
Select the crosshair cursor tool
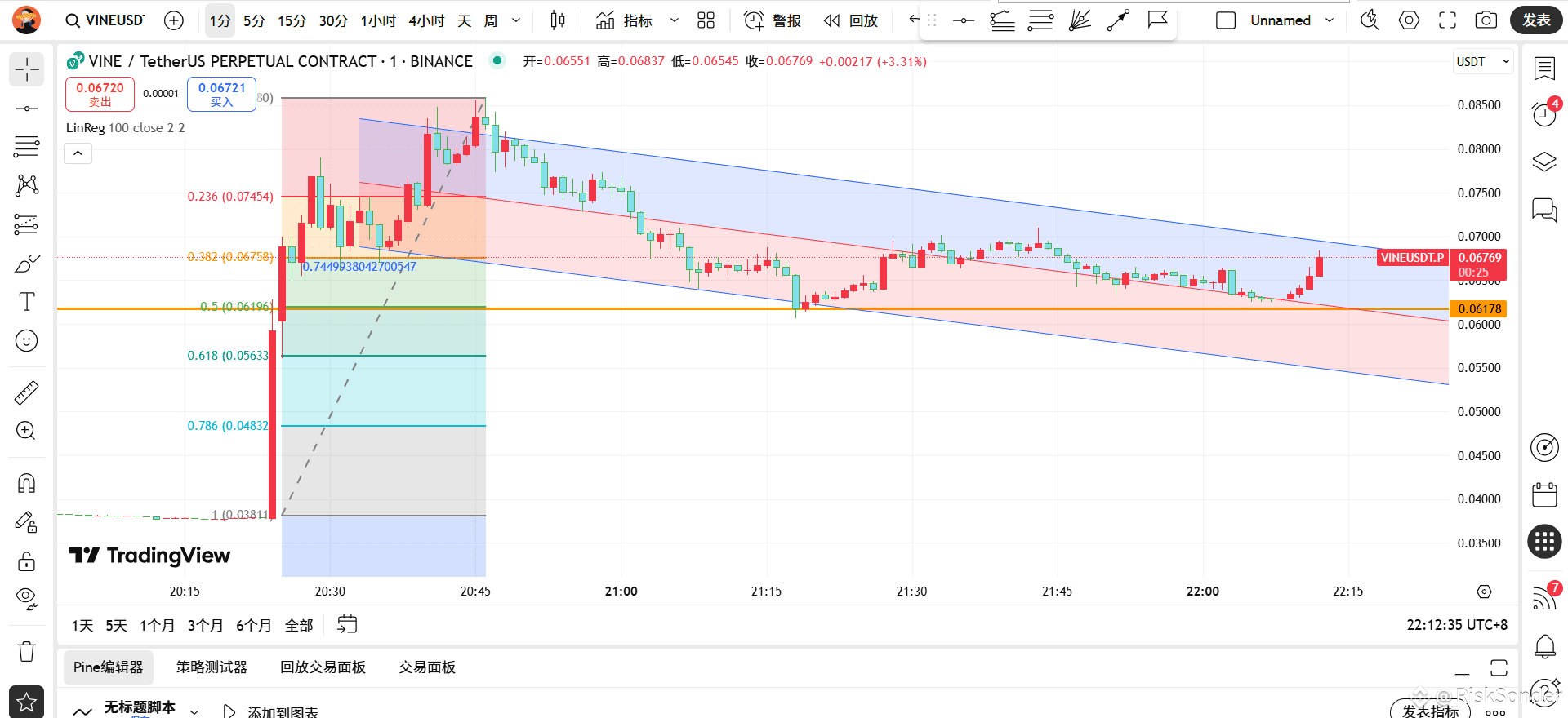27,69
